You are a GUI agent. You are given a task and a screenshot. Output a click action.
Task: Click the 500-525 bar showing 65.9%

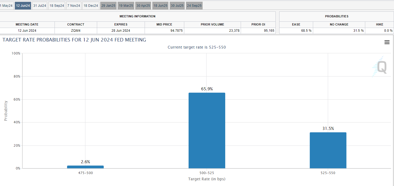[x=207, y=131]
